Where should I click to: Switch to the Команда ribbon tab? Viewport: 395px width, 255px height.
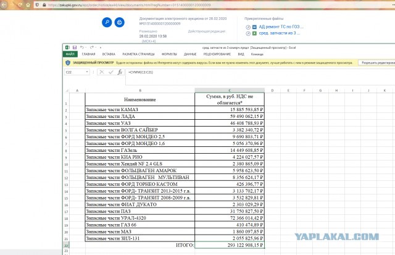point(257,54)
